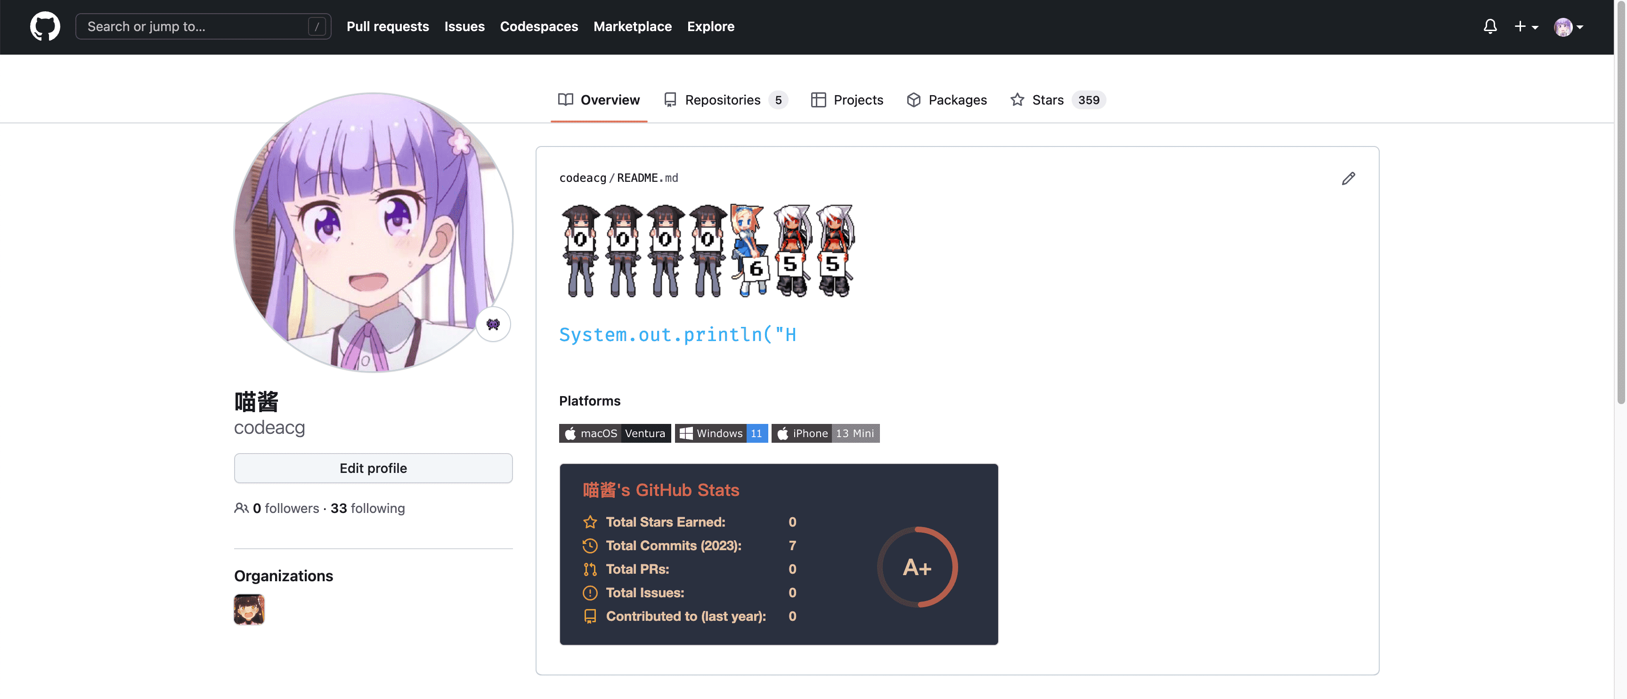
Task: Click the star icon beside Total Stars Earned
Action: 590,522
